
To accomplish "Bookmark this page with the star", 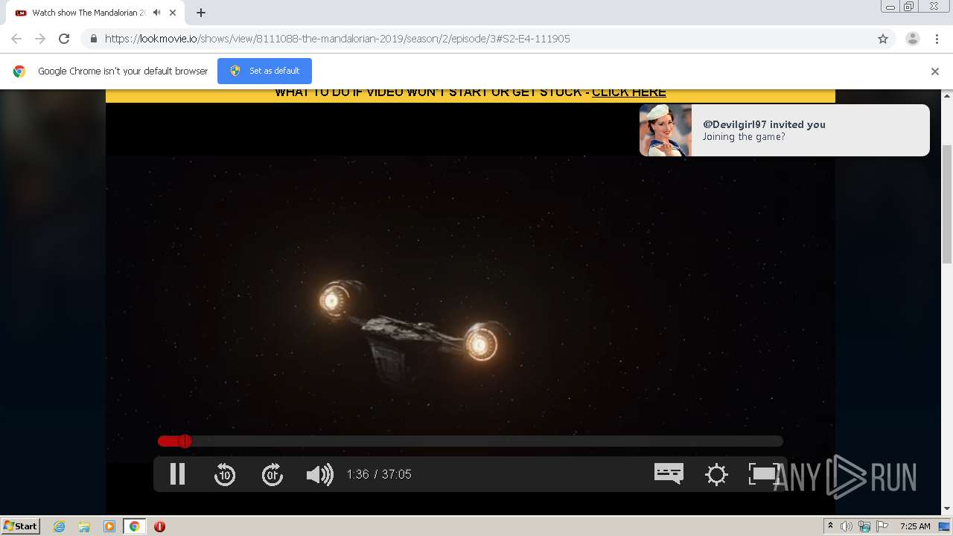I will coord(883,39).
